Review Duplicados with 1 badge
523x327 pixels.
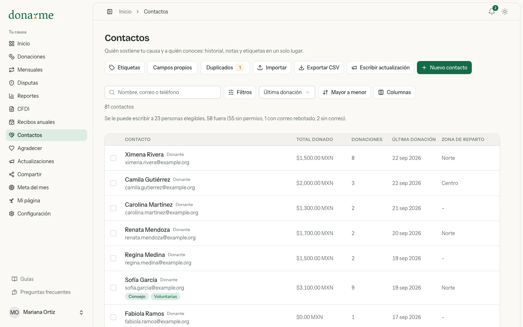[225, 68]
